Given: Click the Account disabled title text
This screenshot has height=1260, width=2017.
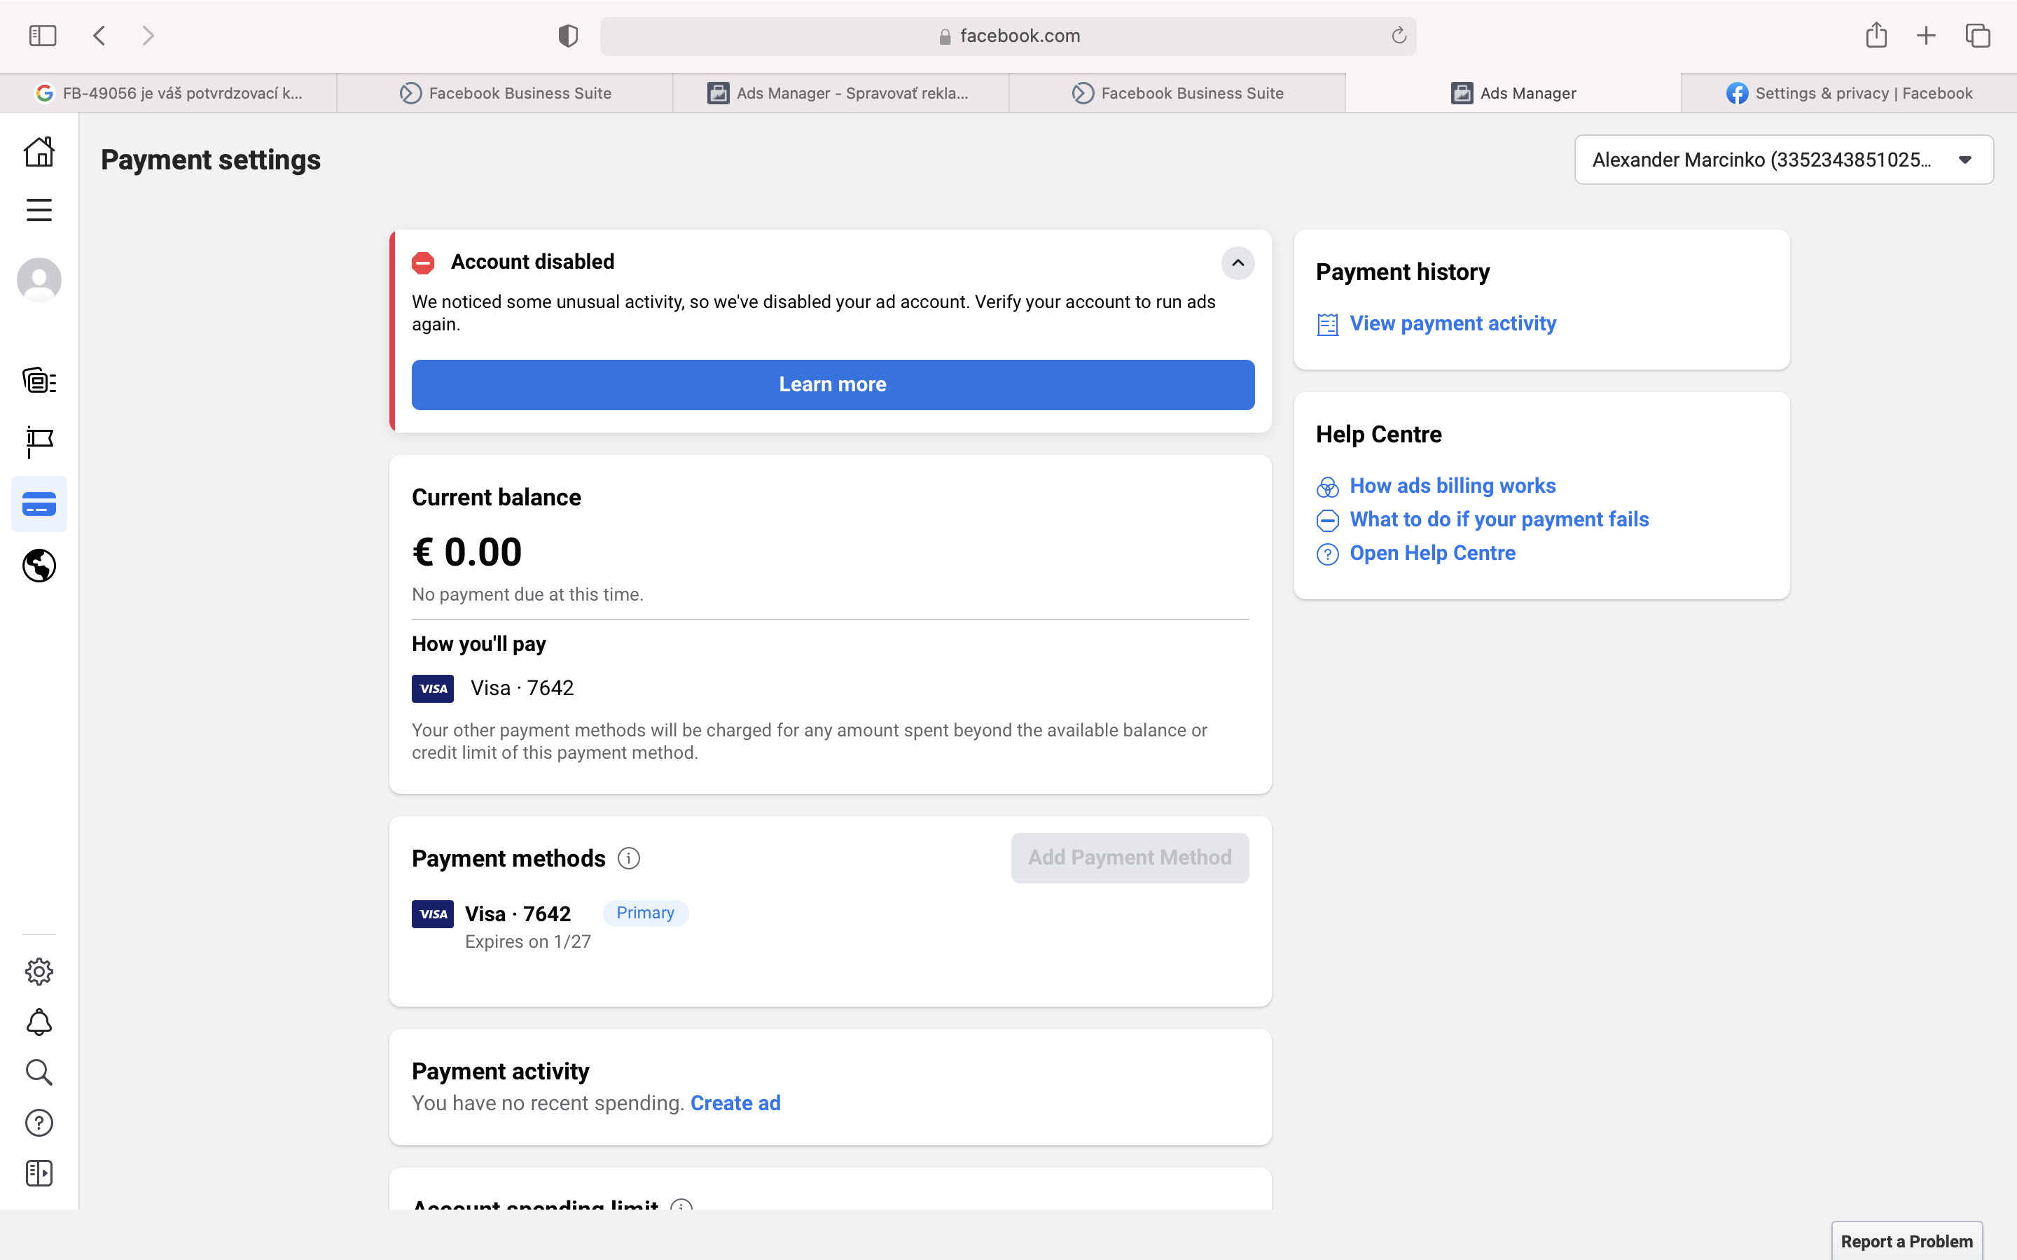Looking at the screenshot, I should tap(532, 262).
